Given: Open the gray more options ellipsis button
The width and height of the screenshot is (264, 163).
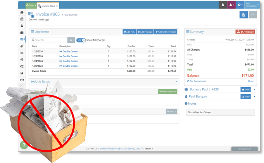Looking at the screenshot, I should tap(253, 15).
